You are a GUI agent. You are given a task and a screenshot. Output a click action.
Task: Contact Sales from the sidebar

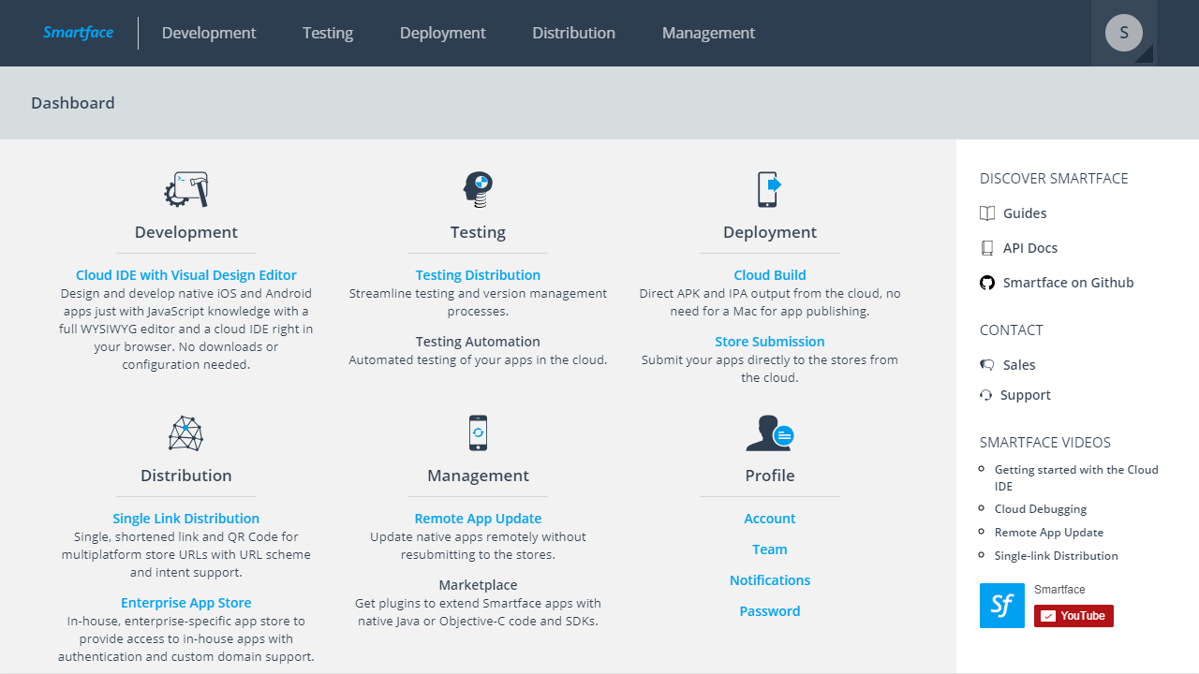pyautogui.click(x=1019, y=365)
